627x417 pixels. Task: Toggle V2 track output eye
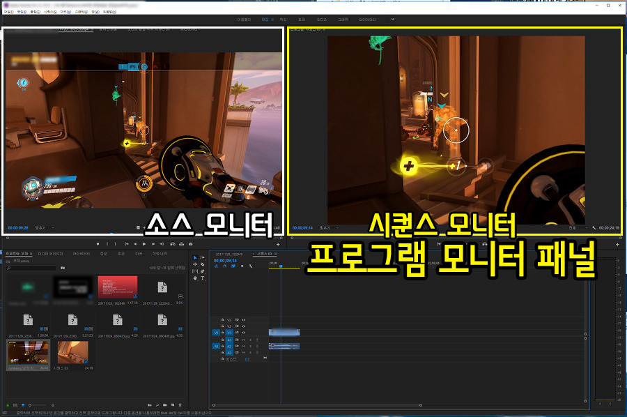tap(244, 326)
